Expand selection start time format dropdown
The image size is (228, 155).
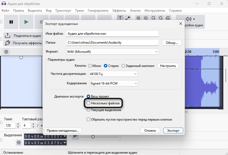(x=65, y=136)
